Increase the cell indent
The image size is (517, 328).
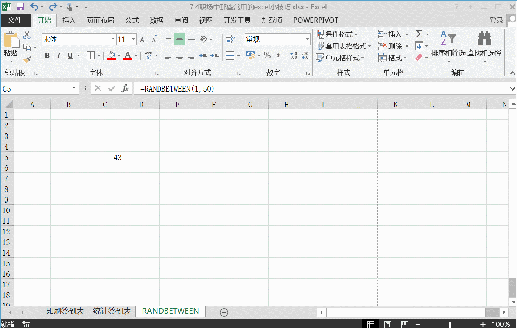[x=215, y=56]
